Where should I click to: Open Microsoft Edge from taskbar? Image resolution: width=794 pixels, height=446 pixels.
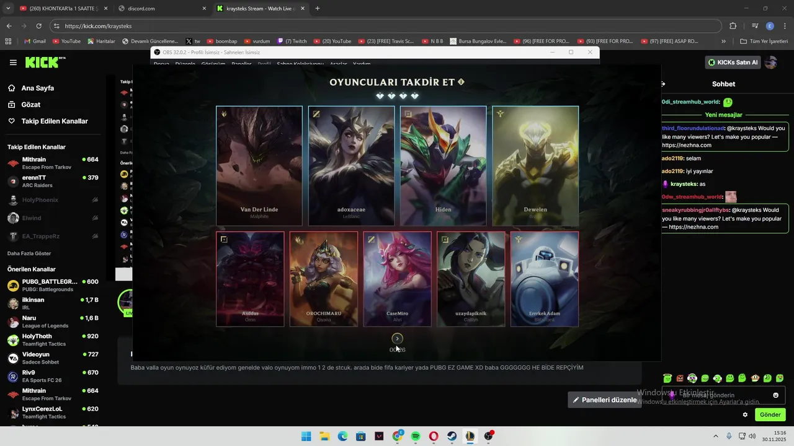(x=342, y=436)
